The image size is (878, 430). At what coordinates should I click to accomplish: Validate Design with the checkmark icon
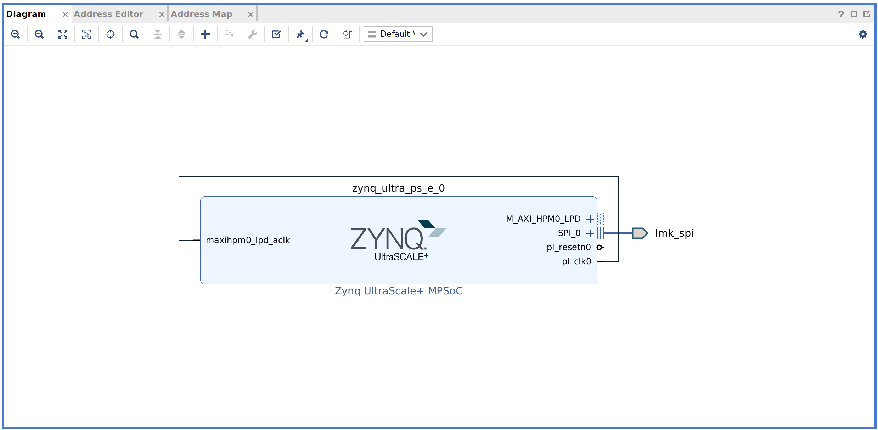tap(277, 34)
